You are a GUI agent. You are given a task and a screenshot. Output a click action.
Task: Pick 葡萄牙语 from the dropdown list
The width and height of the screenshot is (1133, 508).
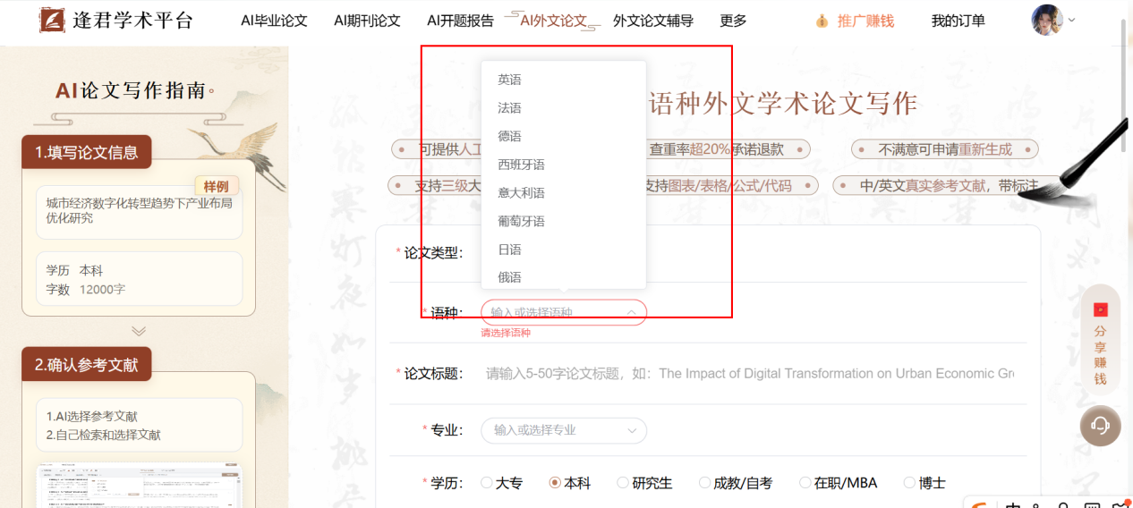564,221
